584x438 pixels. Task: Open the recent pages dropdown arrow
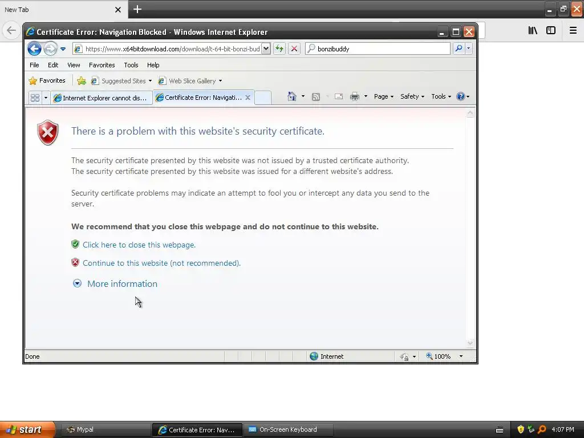(x=63, y=49)
